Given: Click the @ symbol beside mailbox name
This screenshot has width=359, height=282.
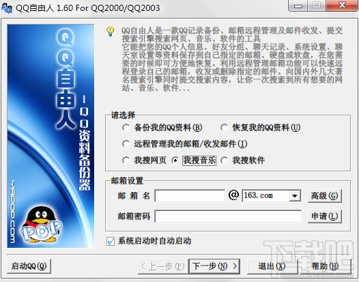Looking at the screenshot, I should 233,195.
